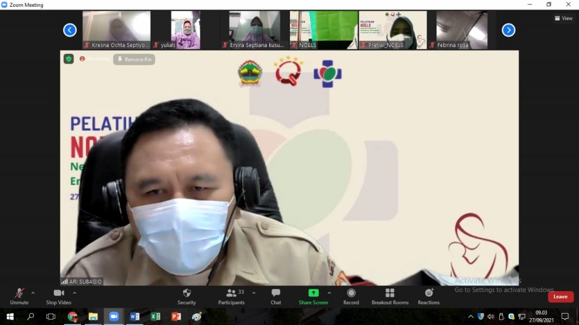The height and width of the screenshot is (325, 579).
Task: Show hidden system tray icons
Action: click(470, 317)
